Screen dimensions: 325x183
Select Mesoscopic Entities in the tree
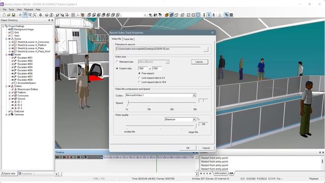click(x=27, y=89)
